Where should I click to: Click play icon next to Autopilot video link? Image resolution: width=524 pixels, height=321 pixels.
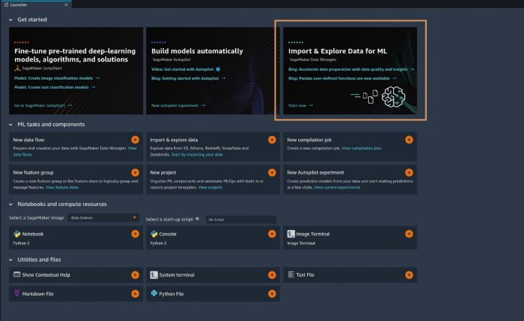tap(218, 69)
